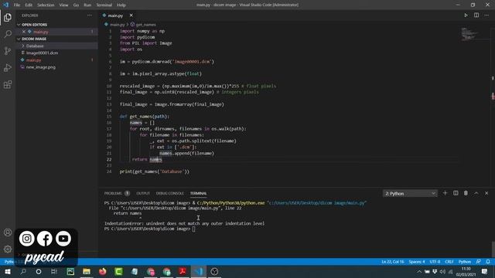
Task: Open Image00001.dcm in explorer
Action: tap(42, 53)
